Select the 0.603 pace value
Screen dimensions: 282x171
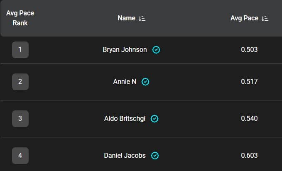(249, 156)
